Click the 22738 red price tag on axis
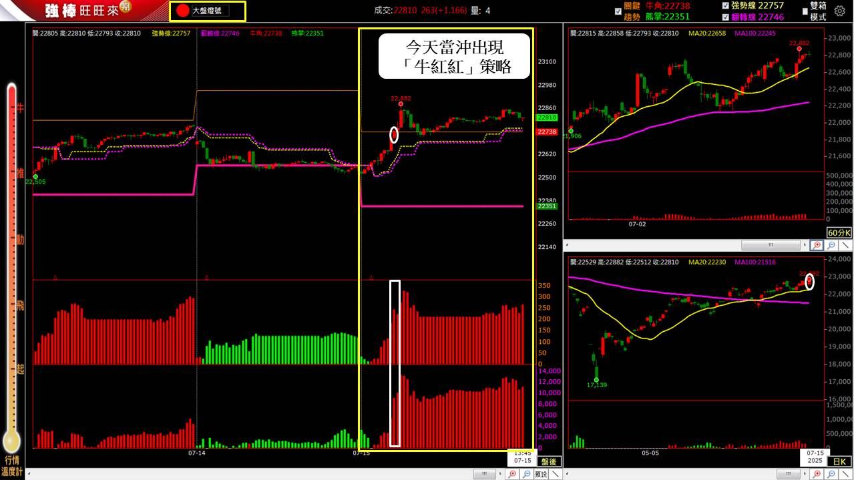This screenshot has height=480, width=854. tap(547, 132)
